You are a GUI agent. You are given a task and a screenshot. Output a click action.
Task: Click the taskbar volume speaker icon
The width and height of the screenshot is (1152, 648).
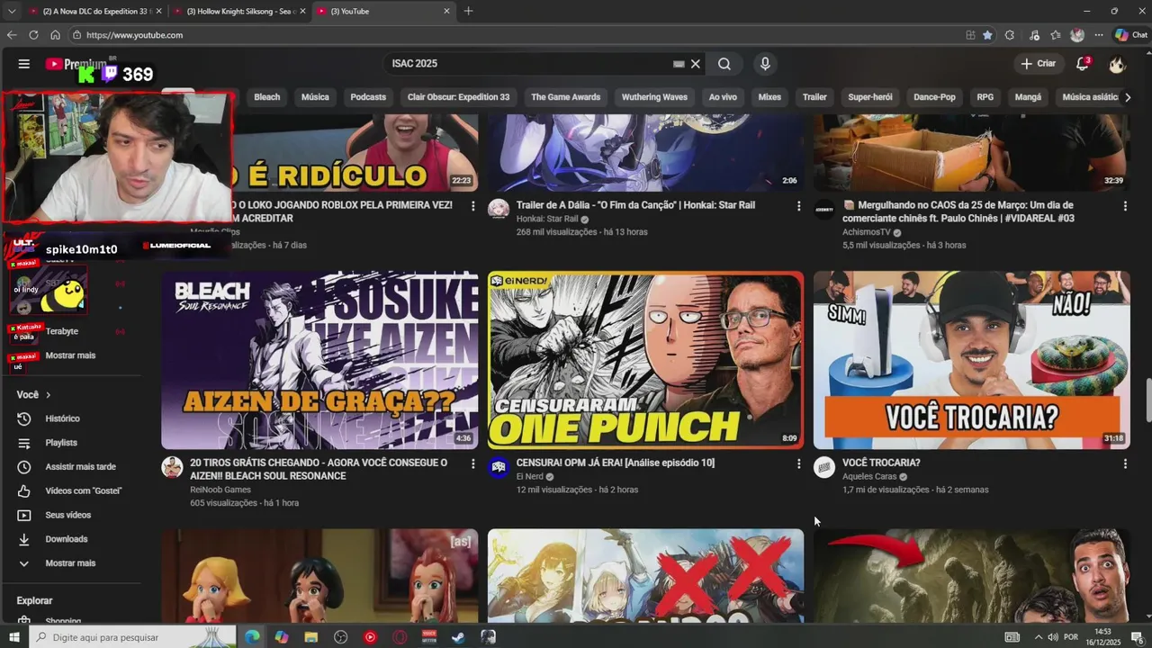click(x=1053, y=637)
